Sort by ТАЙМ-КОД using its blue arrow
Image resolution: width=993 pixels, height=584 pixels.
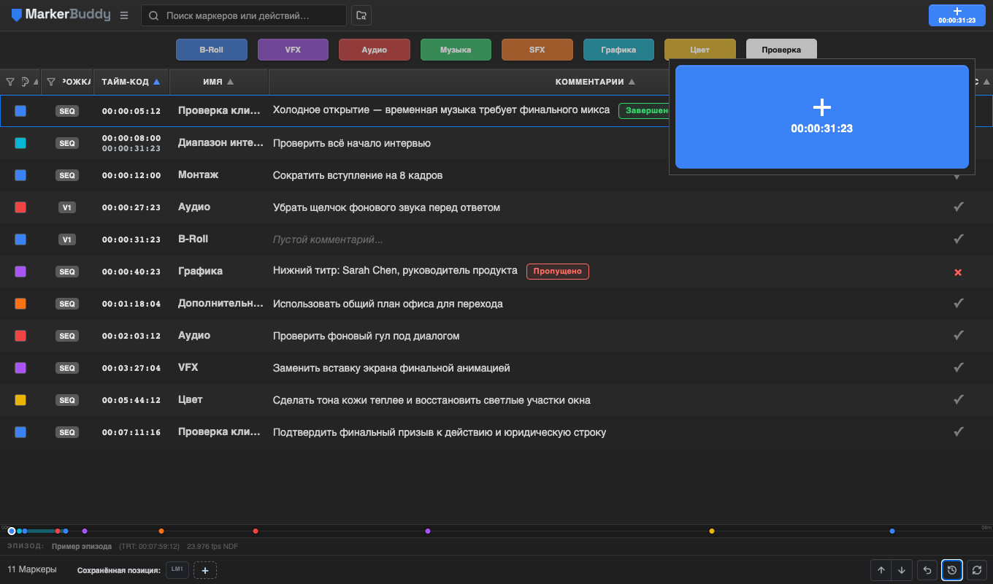pos(156,82)
